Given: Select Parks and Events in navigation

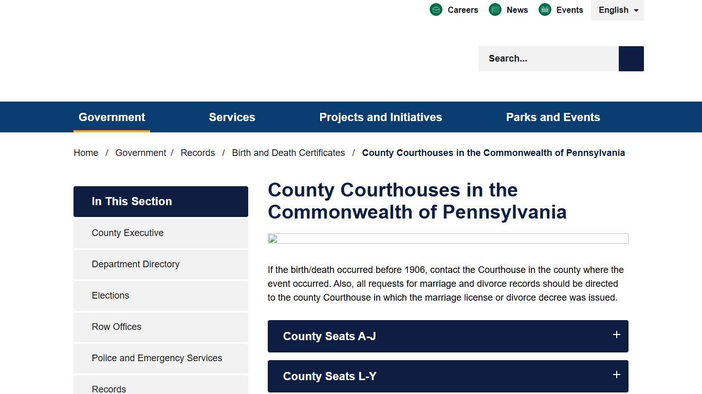Looking at the screenshot, I should (552, 117).
